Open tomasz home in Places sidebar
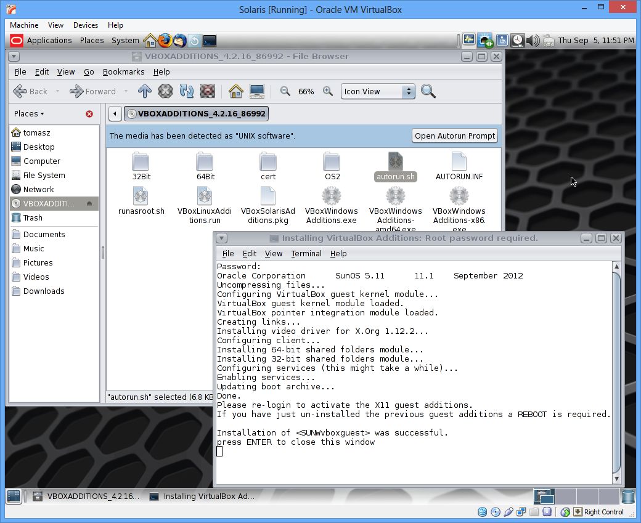 (36, 133)
